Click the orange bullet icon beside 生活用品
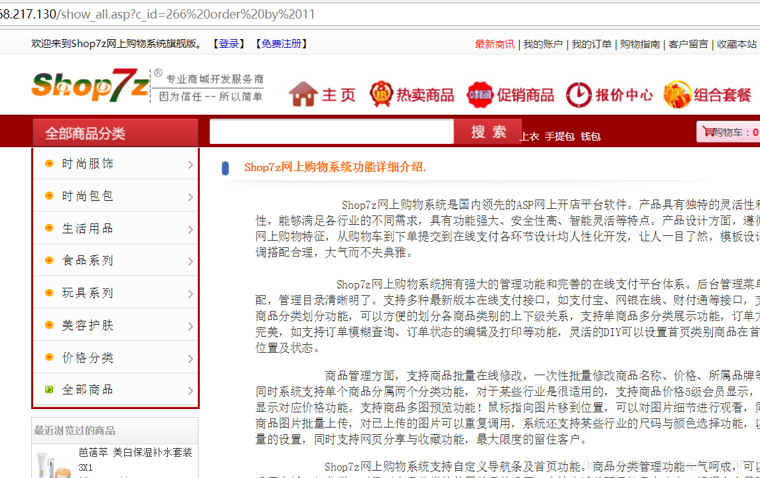Image resolution: width=760 pixels, height=478 pixels. pyautogui.click(x=49, y=228)
